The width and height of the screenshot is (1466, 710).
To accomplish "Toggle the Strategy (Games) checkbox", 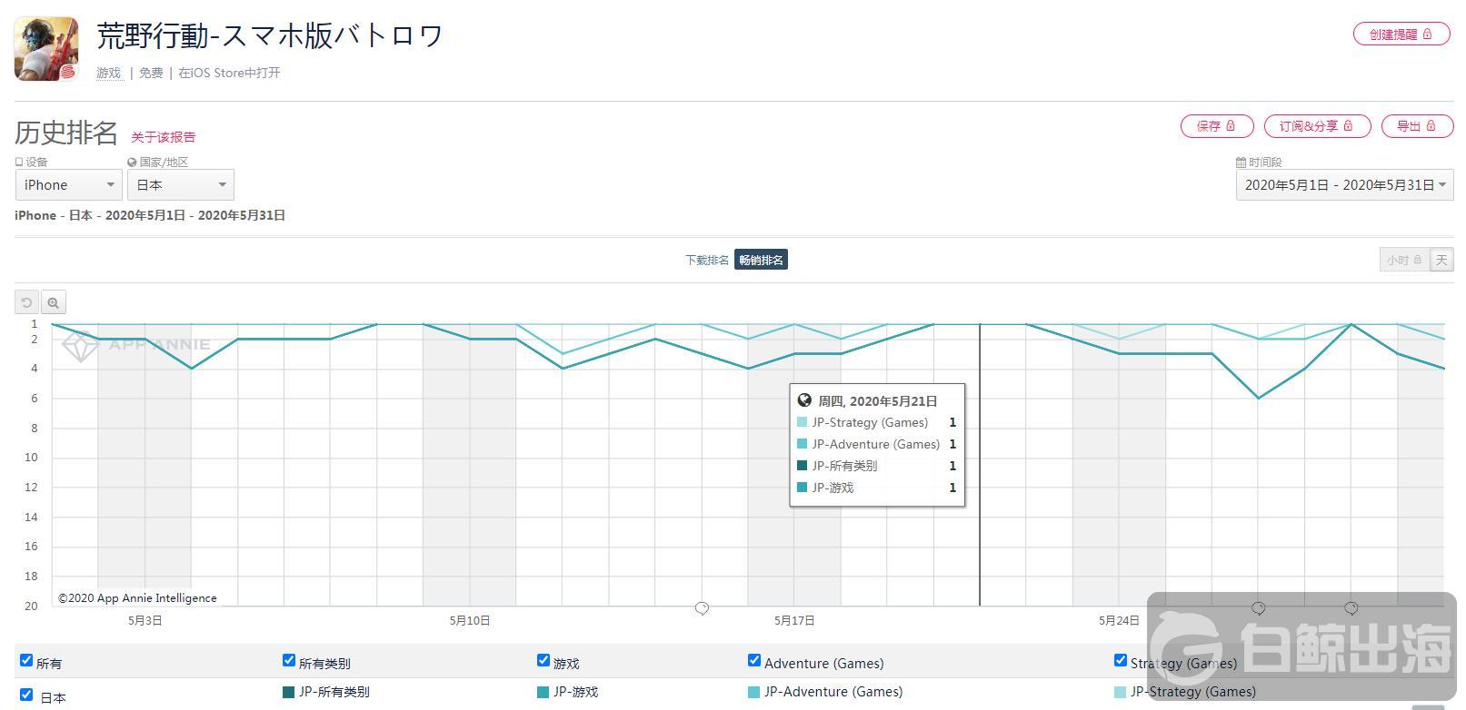I will tap(1121, 660).
